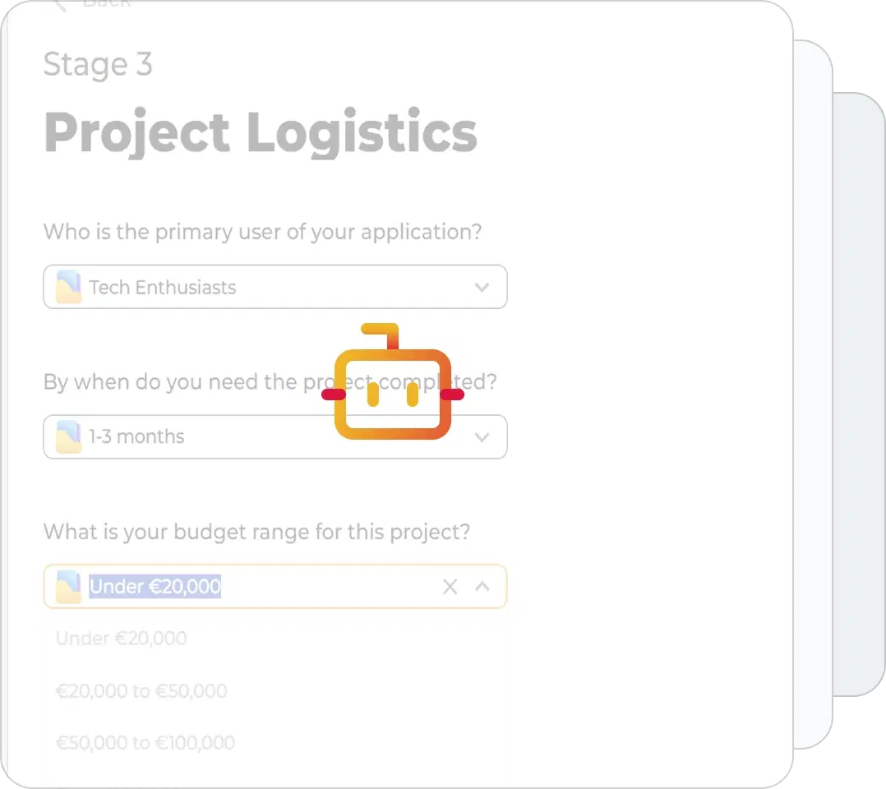Screen dimensions: 886x789
Task: Collapse the budget dropdown with up chevron
Action: click(x=482, y=587)
